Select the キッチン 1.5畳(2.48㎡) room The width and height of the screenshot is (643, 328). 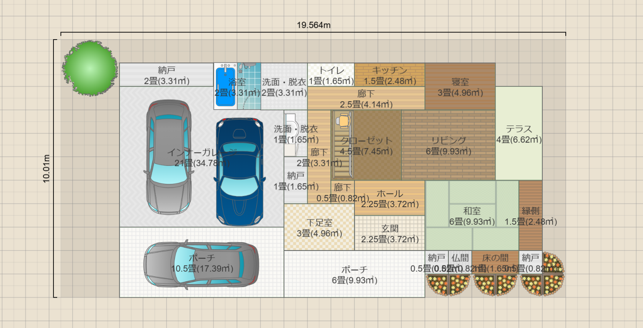tap(390, 75)
